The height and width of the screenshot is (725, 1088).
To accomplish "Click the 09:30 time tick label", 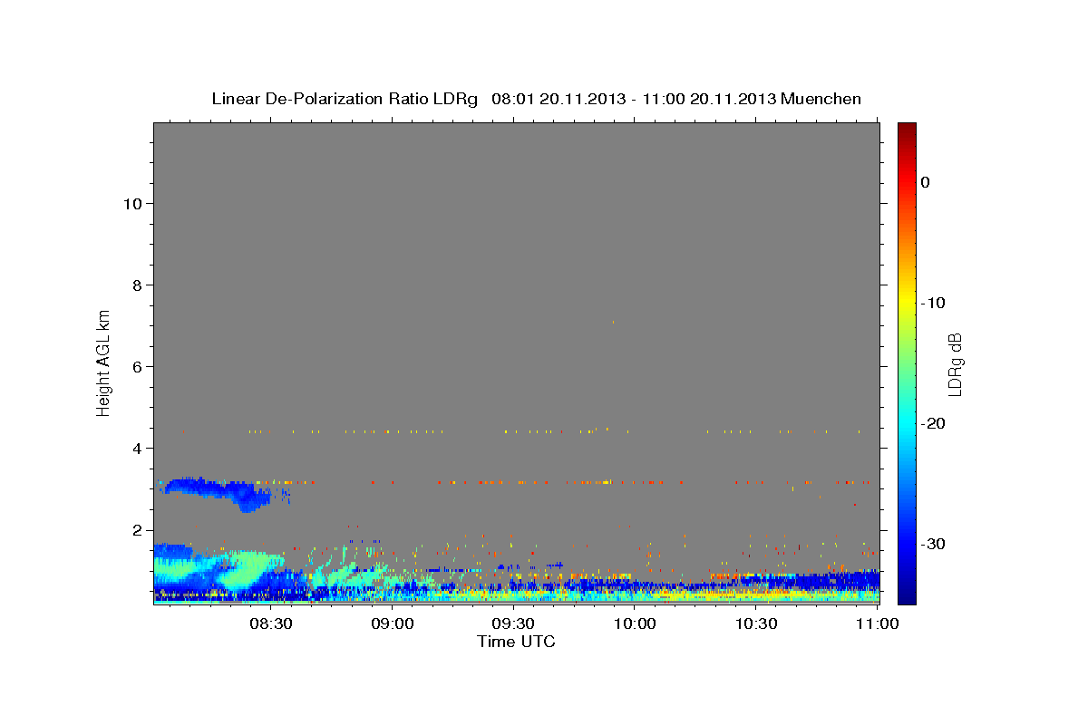I will [513, 623].
